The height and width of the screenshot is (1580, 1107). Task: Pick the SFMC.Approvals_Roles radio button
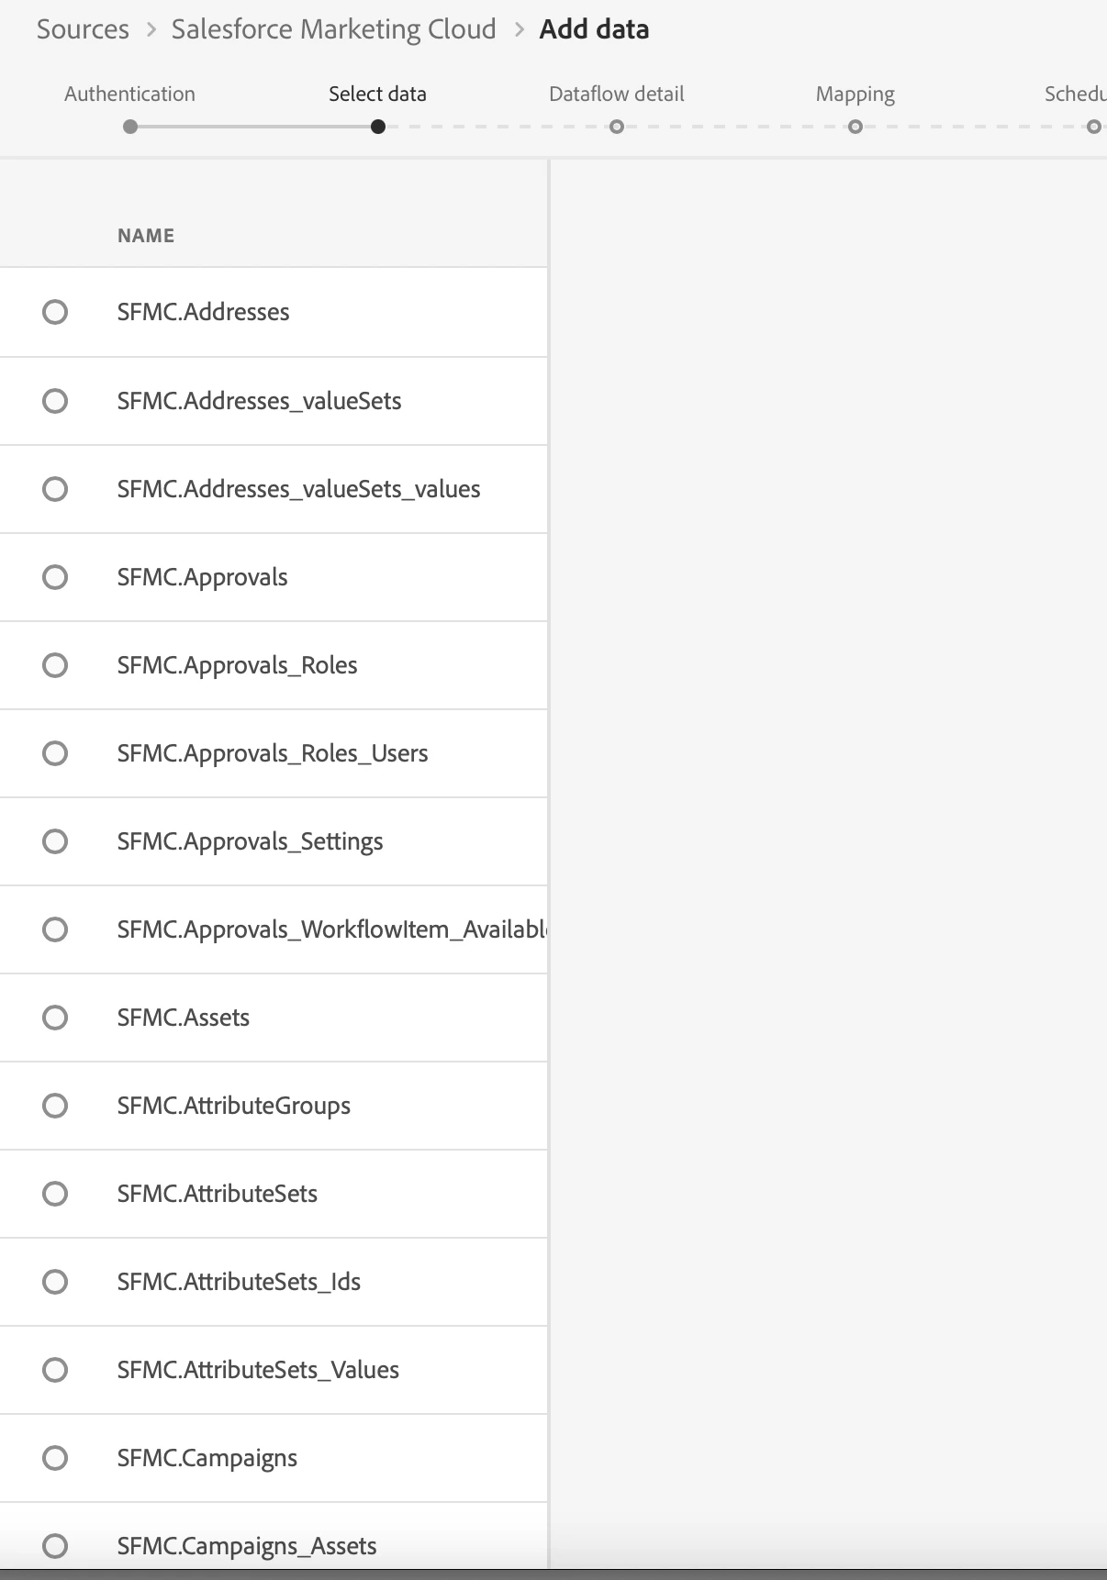[x=55, y=665]
